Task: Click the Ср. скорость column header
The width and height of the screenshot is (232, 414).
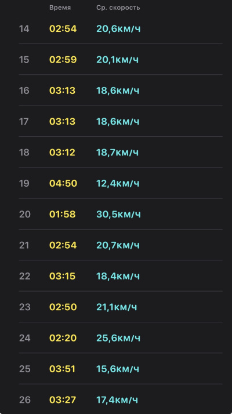Action: pyautogui.click(x=118, y=8)
